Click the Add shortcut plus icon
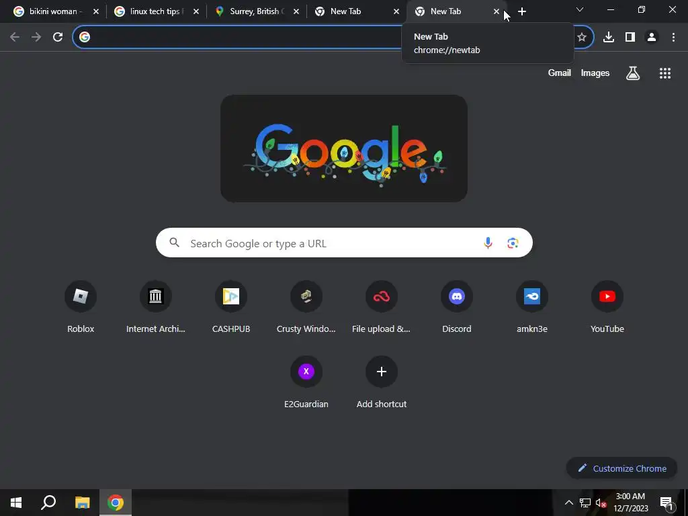The image size is (688, 516). click(x=382, y=372)
